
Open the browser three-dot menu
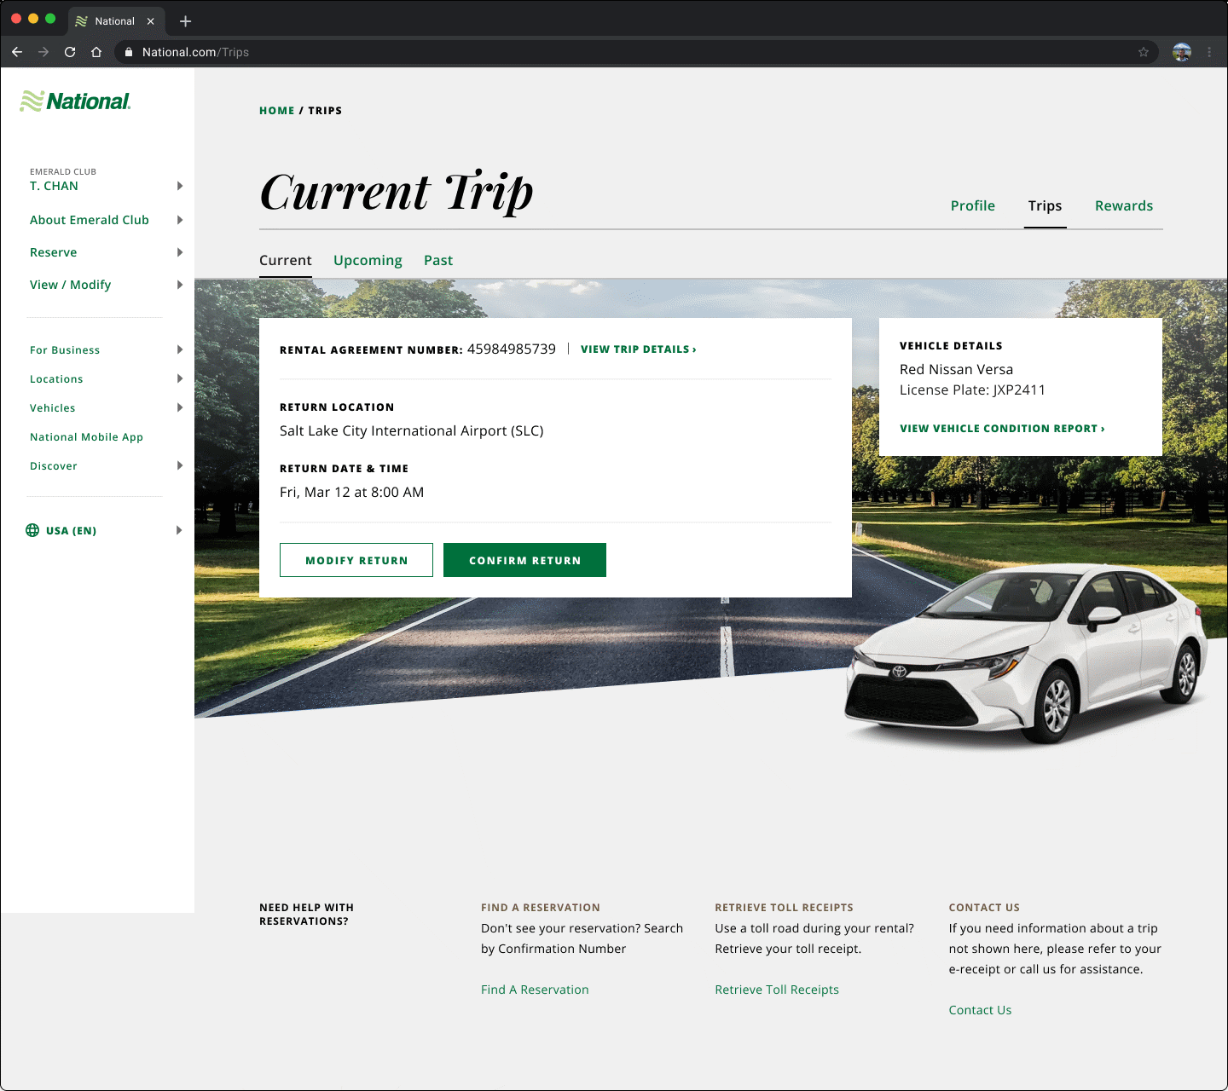click(1209, 52)
